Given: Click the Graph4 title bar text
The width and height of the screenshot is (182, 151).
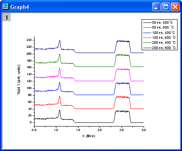Looking at the screenshot, I should click(x=20, y=7).
